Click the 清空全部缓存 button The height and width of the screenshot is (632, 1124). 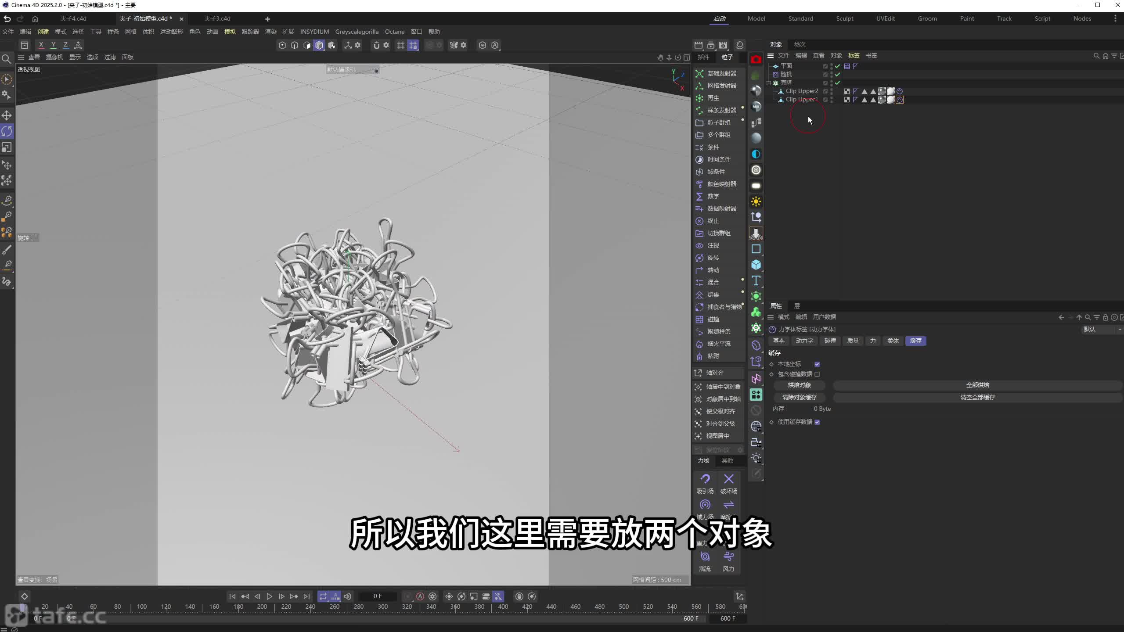click(977, 397)
